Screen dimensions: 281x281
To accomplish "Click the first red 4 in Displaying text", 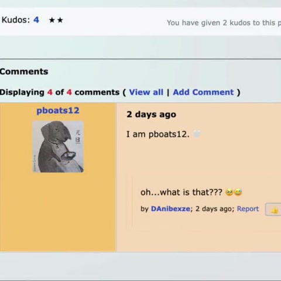I will (x=50, y=92).
